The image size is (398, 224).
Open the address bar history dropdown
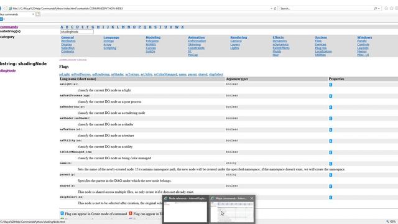(271, 8)
